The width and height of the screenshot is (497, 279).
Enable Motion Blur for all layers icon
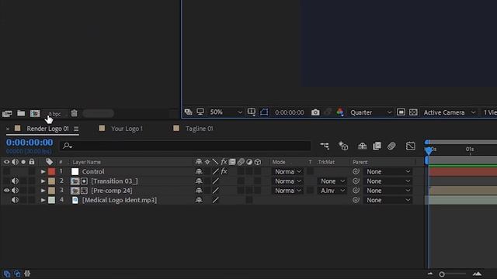(391, 146)
